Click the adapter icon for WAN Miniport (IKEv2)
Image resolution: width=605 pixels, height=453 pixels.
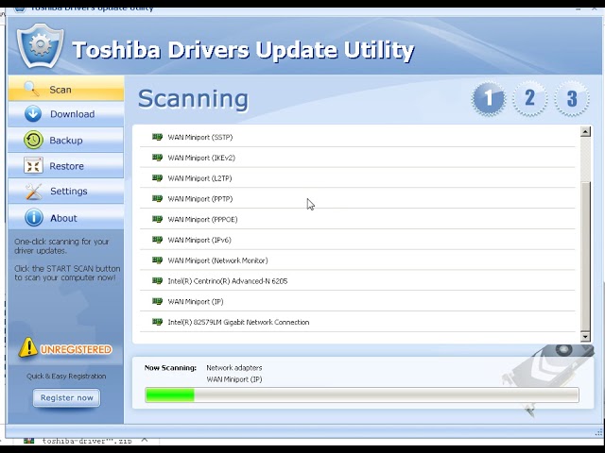(x=157, y=158)
